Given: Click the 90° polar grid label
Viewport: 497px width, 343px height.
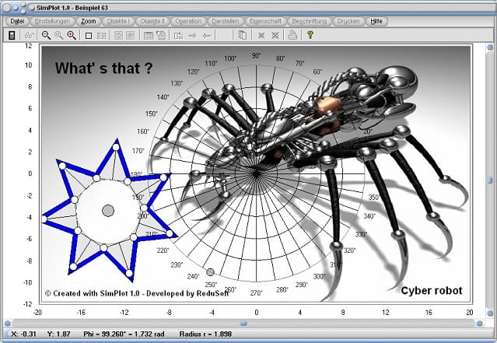Looking at the screenshot, I should (256, 56).
